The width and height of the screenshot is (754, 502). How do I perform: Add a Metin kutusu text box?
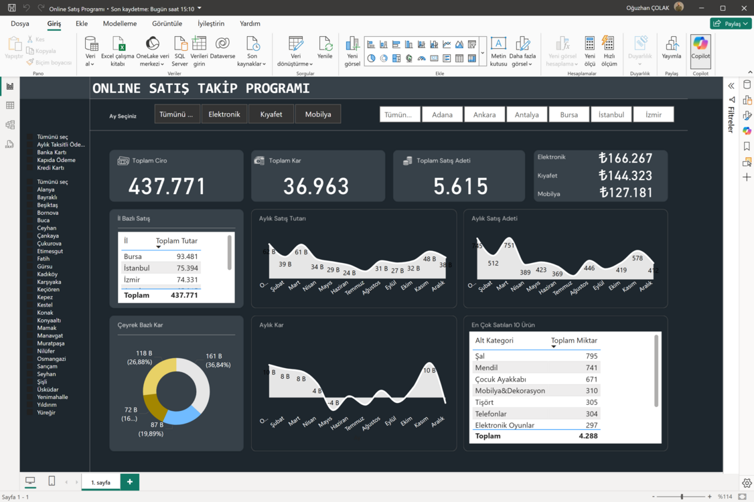coord(498,50)
